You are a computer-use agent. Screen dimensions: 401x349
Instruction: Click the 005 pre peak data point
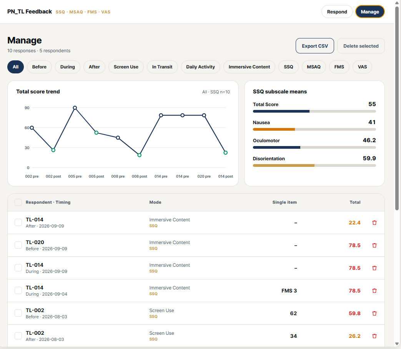point(75,108)
